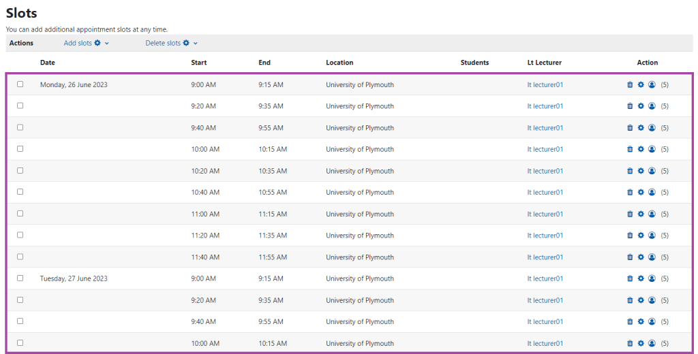Screen dimensions: 698x354
Task: Edit the 10:40 AM slot via gear icon
Action: [641, 192]
